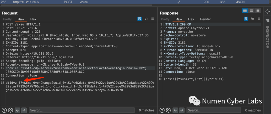
Task: Select side-by-side layout view button
Action: pos(245,11)
